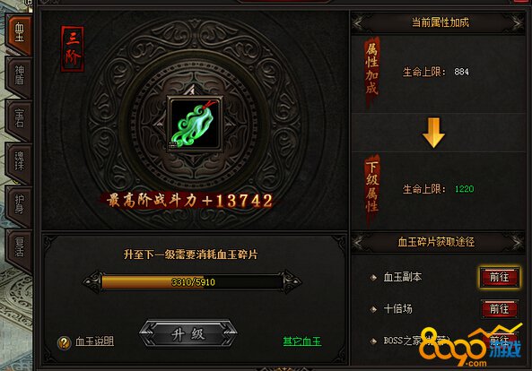Select the 护身 side tab
Image resolution: width=532 pixels, height=371 pixels.
[19, 205]
